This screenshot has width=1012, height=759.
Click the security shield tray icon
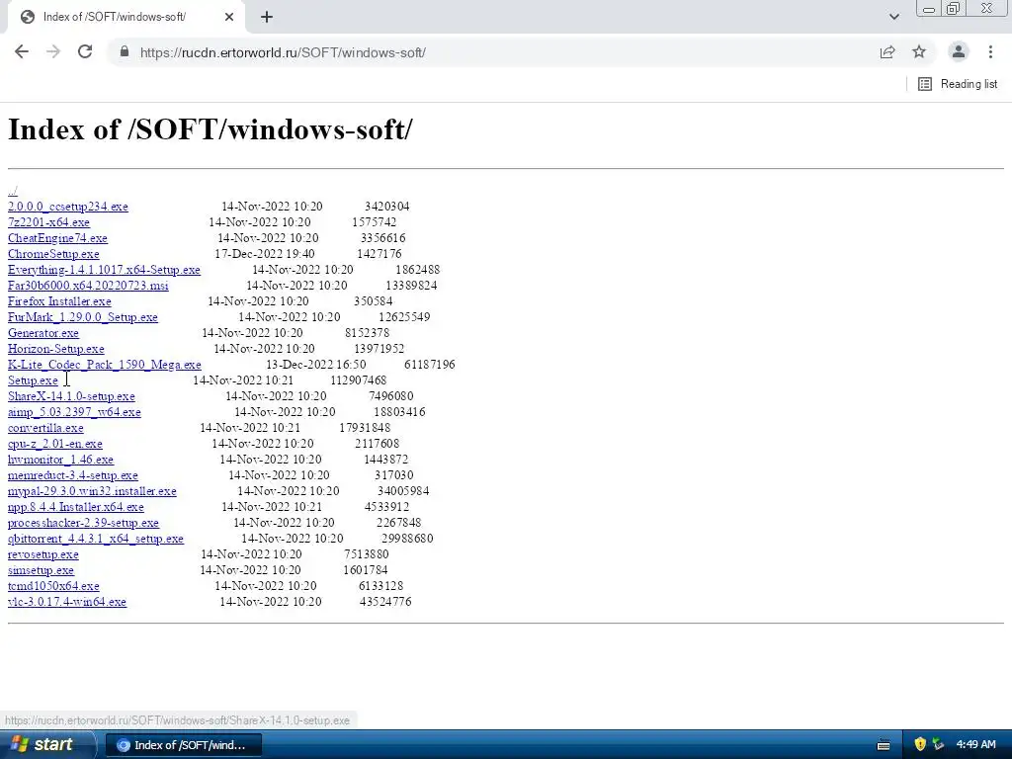point(920,744)
